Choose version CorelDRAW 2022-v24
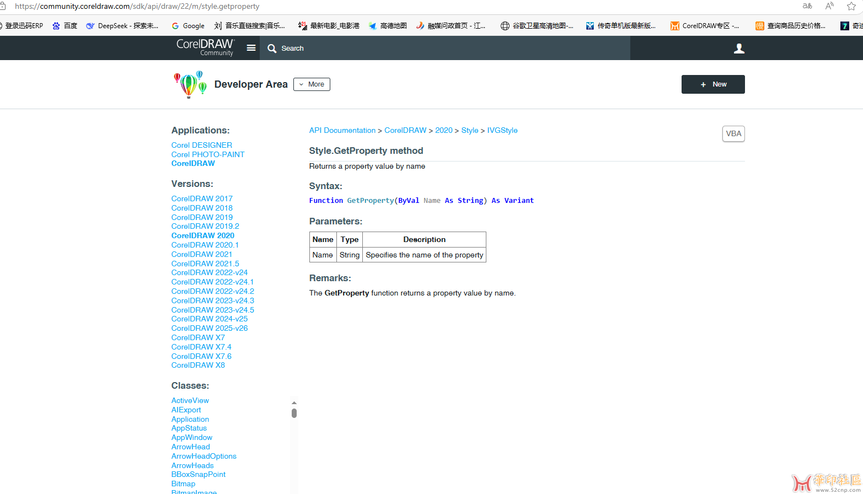The image size is (863, 494). (x=210, y=272)
